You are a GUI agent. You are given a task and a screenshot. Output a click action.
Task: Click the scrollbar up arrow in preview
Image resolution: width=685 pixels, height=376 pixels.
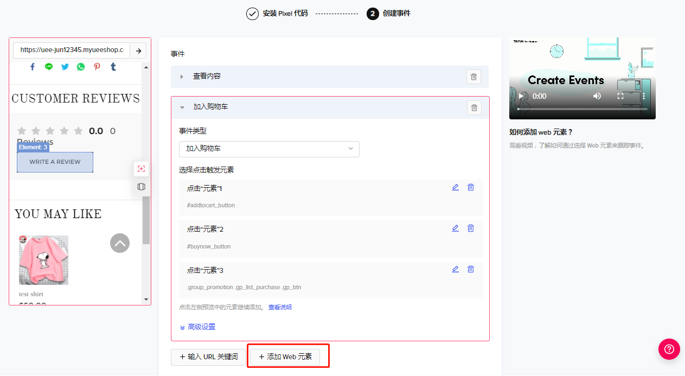(x=146, y=67)
